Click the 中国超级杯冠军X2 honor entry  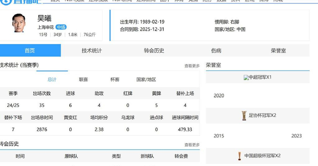pos(258,156)
